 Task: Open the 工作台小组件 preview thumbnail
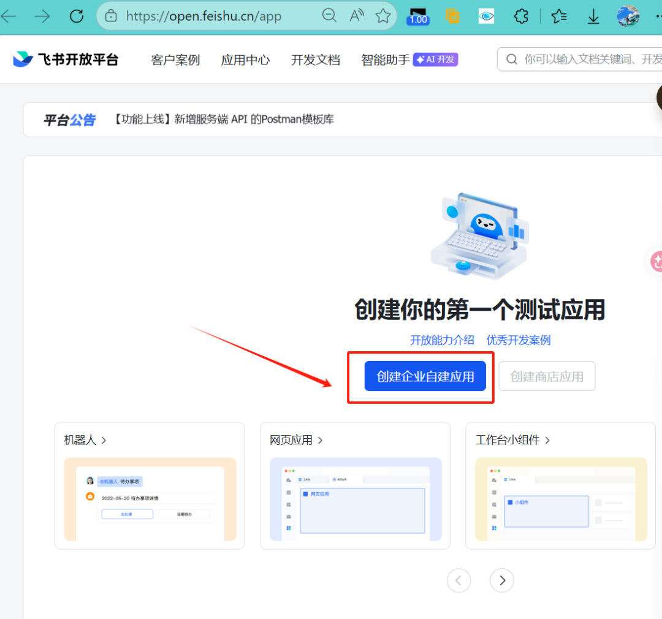click(x=561, y=499)
